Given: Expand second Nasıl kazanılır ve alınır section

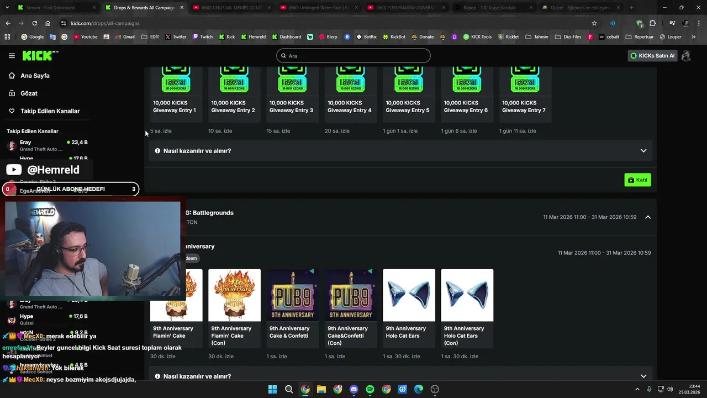Looking at the screenshot, I should (400, 376).
